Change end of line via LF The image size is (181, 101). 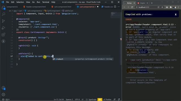pos(83,100)
